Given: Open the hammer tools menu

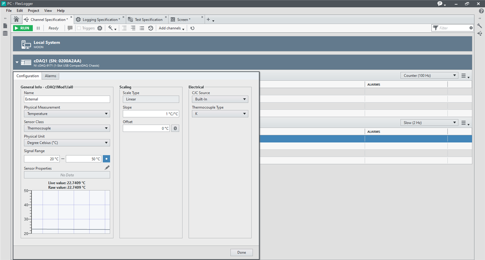Looking at the screenshot, I should pyautogui.click(x=111, y=28).
